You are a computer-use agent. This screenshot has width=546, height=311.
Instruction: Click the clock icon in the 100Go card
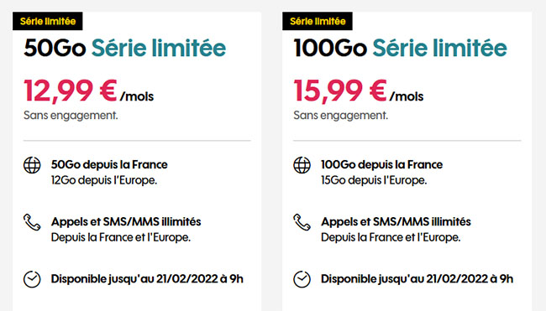pos(302,279)
